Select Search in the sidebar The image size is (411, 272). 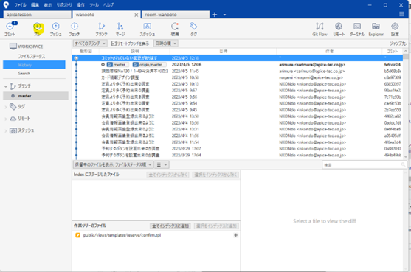tap(24, 73)
